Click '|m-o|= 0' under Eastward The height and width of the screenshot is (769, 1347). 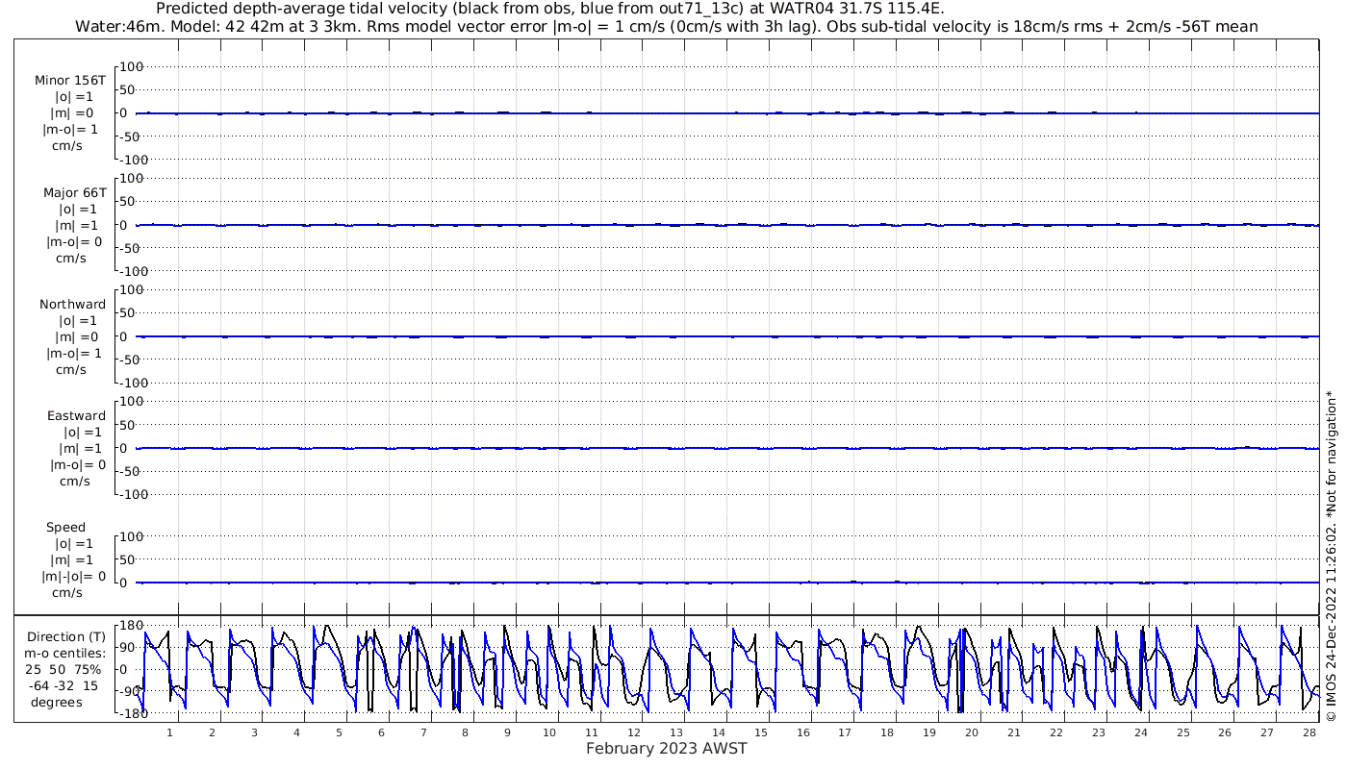coord(79,465)
